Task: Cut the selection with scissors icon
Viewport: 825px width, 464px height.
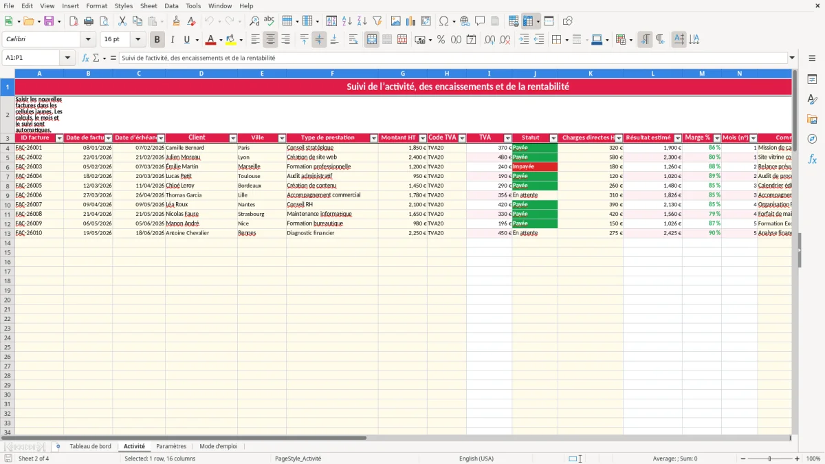Action: 122,21
